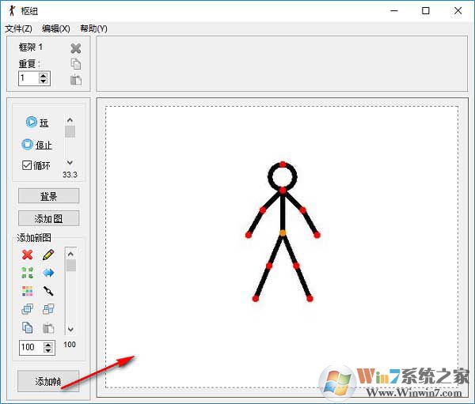The height and width of the screenshot is (404, 475).
Task: Lower the figure to back layer icon
Action: point(48,309)
